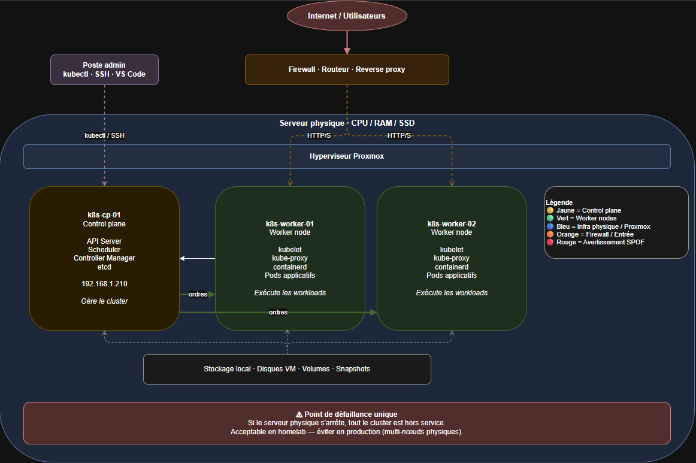This screenshot has height=463, width=696.
Task: Click the Firewall Routeur Reverse proxy box
Action: [x=347, y=69]
